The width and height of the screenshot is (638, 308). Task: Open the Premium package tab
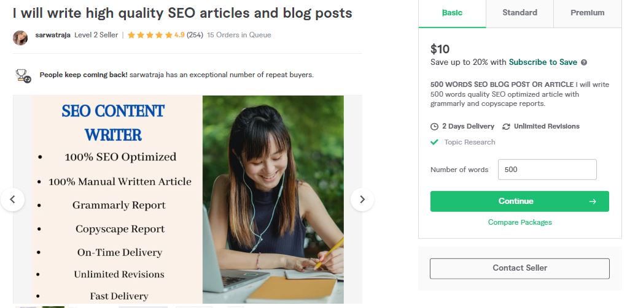[x=587, y=13]
